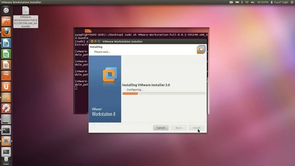The image size is (295, 166).
Task: Open the messaging envelope indicator in top panel
Action: (231, 2)
